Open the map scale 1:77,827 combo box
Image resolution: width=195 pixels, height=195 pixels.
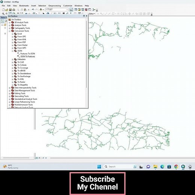[x=57, y=9]
